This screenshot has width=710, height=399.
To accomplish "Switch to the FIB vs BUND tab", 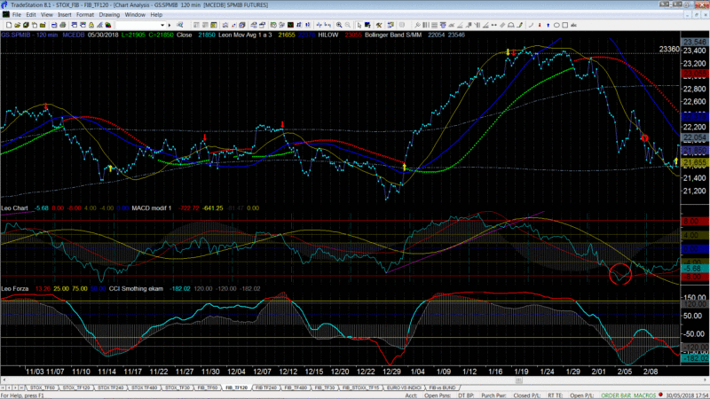I will (442, 387).
